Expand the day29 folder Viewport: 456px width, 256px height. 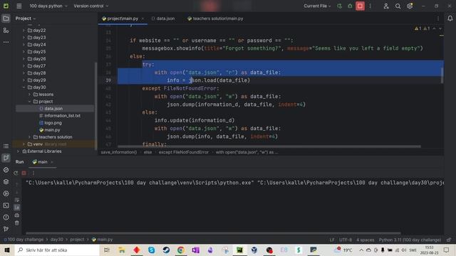coord(24,80)
